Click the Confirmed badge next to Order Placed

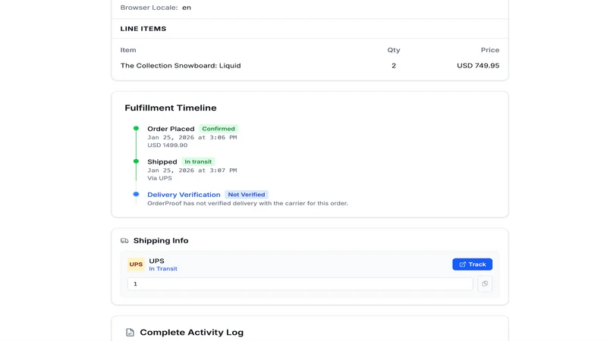(219, 129)
